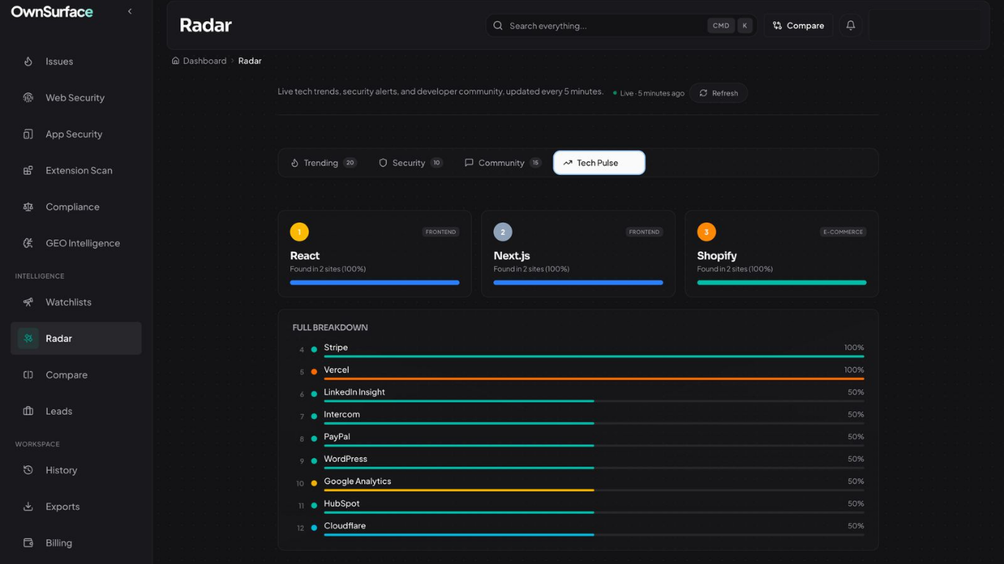Click the LinkedIn Insight row label
1004x564 pixels.
pos(354,392)
